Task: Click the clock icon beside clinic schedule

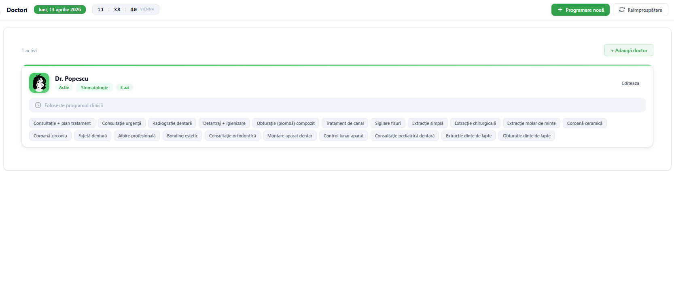Action: tap(38, 105)
